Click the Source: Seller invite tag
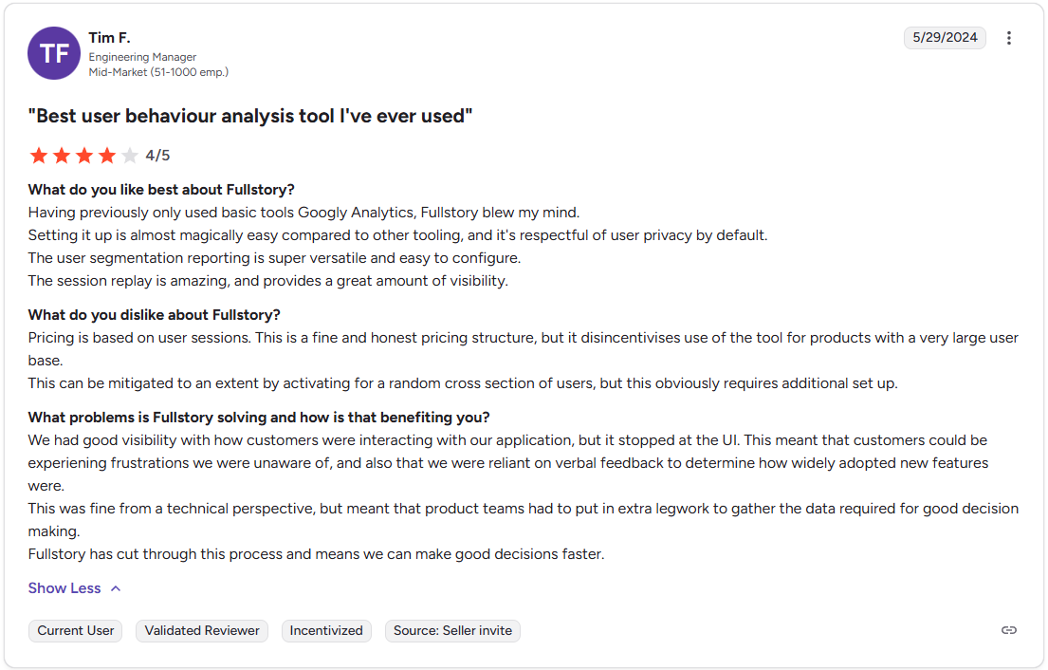Viewport: 1048px width, 670px height. pyautogui.click(x=452, y=630)
